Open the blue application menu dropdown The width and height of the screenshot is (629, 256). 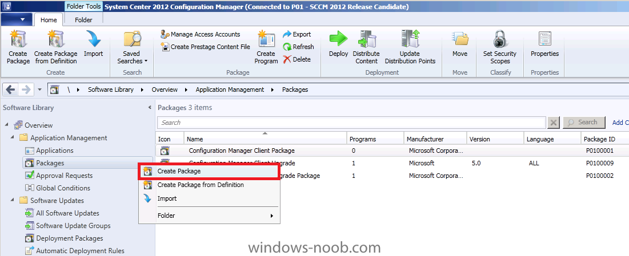15,19
